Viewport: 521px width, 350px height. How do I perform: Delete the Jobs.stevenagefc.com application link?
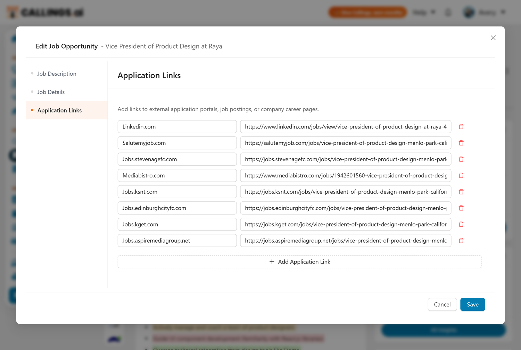(461, 159)
